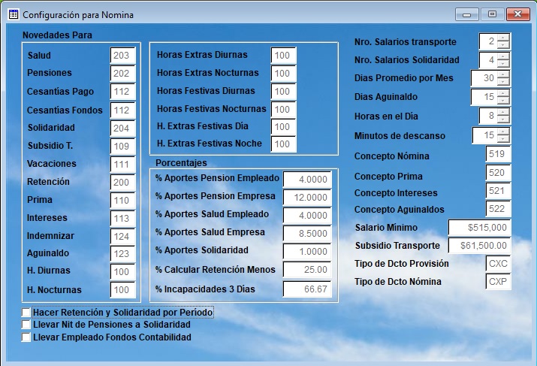Enable Llevar Nit de Pensiones a Solidaridad
This screenshot has width=537, height=366.
tap(26, 325)
